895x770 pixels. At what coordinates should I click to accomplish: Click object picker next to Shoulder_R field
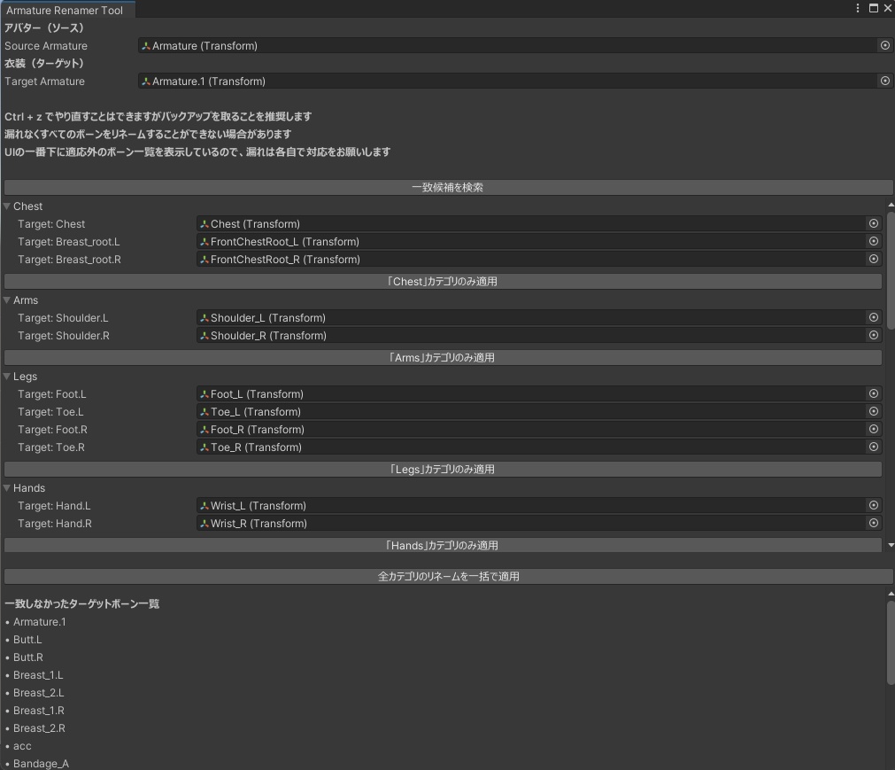click(x=873, y=335)
